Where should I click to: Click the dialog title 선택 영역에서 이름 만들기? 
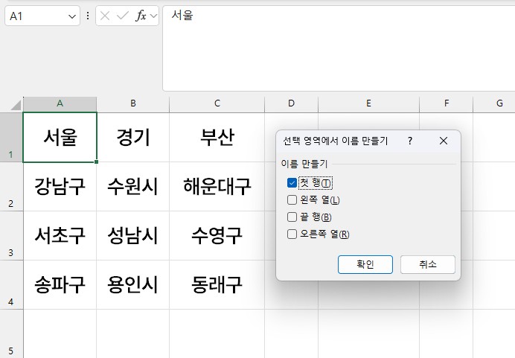336,141
